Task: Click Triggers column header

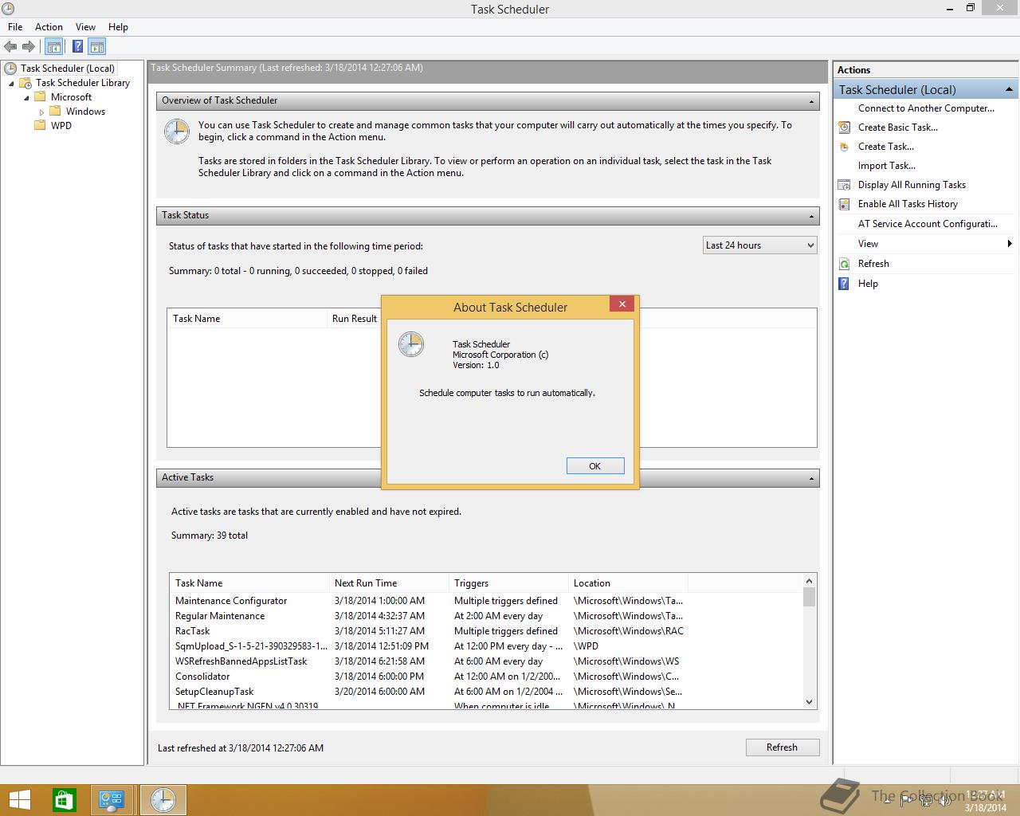Action: pos(508,583)
